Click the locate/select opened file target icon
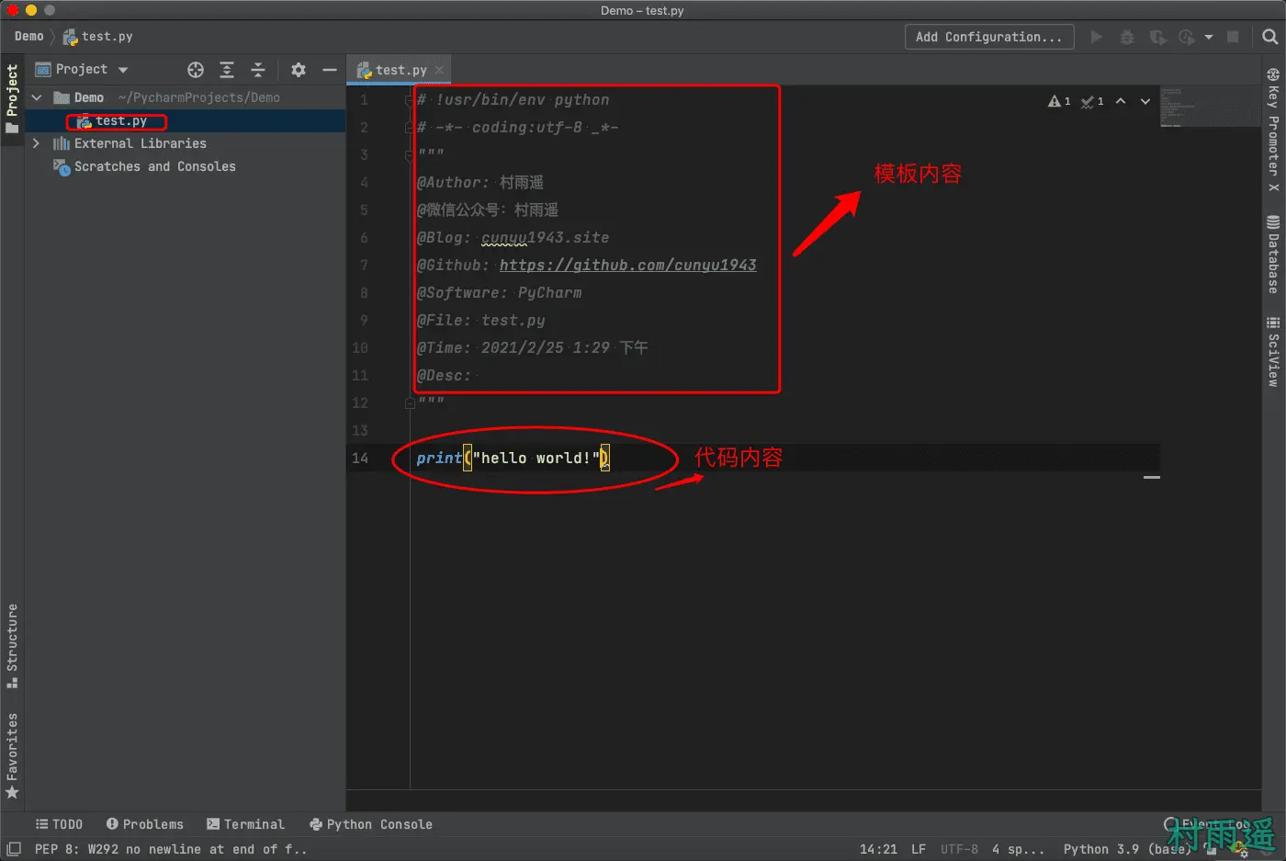 pyautogui.click(x=196, y=70)
